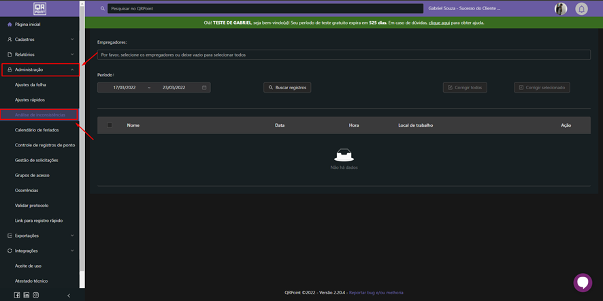
Task: Open the Facebook social icon
Action: 17,295
